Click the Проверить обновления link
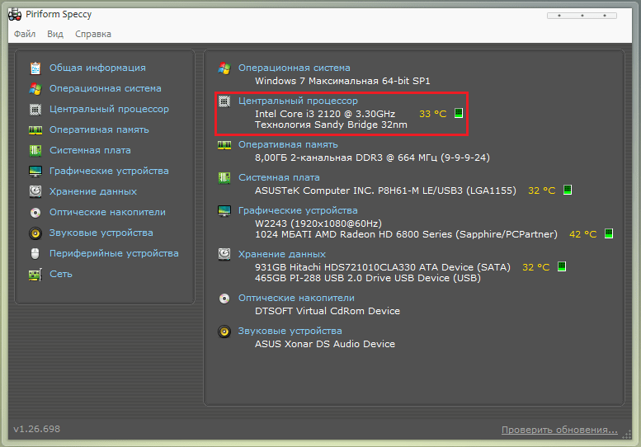 point(559,430)
